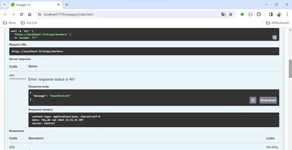Click the 200 response code
Image resolution: width=292 pixels, height=150 pixels.
click(x=12, y=147)
